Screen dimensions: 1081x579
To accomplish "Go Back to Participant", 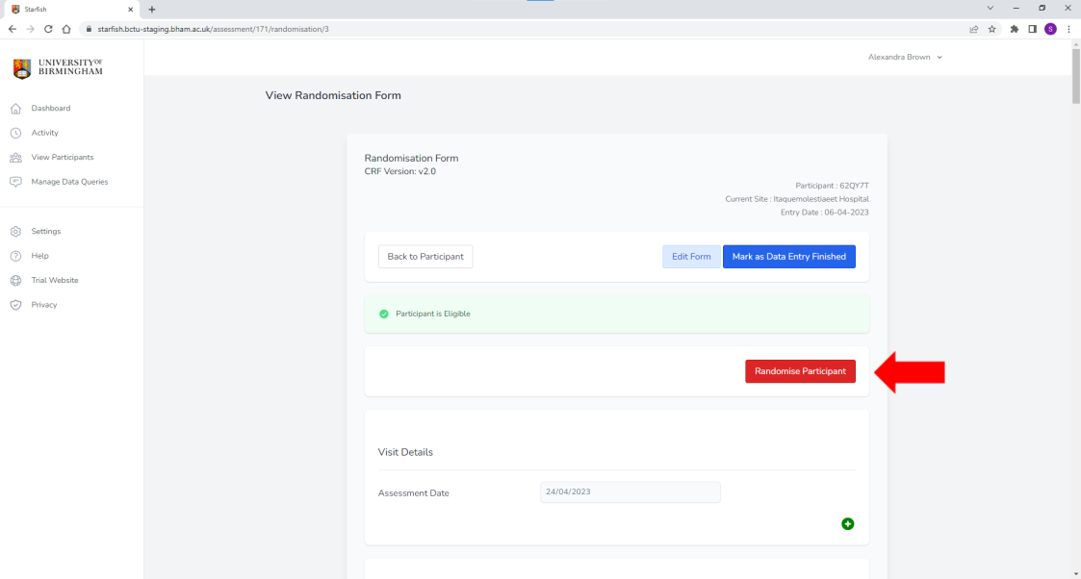I will point(425,257).
